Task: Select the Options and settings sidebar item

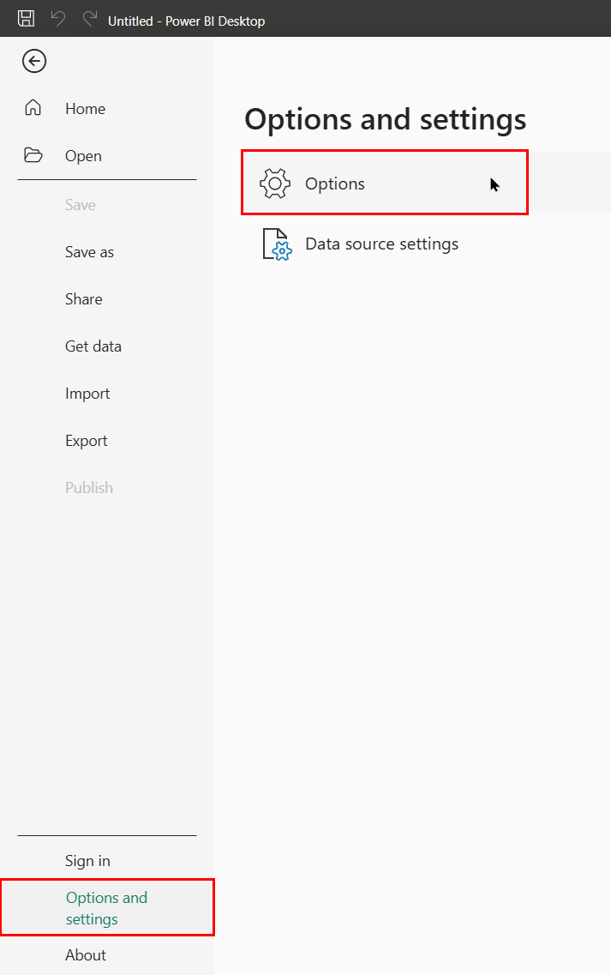Action: click(x=106, y=908)
